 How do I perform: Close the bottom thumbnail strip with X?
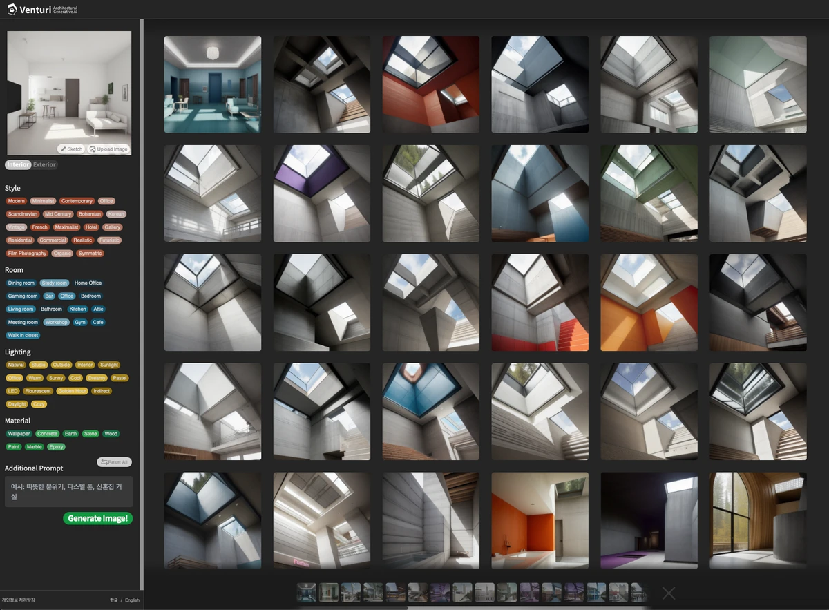point(669,593)
